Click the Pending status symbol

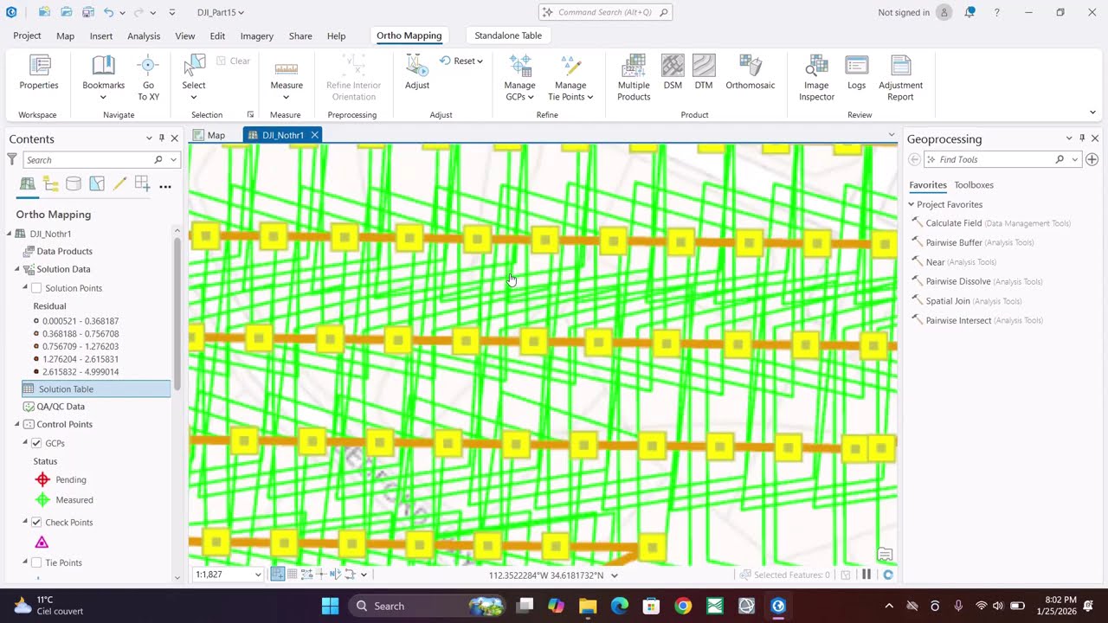coord(42,479)
